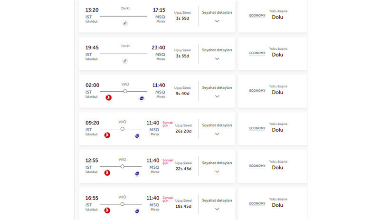This screenshot has height=220, width=380.
Task: Click Belavia airline icon on 19:45 flight
Action: [x=125, y=61]
